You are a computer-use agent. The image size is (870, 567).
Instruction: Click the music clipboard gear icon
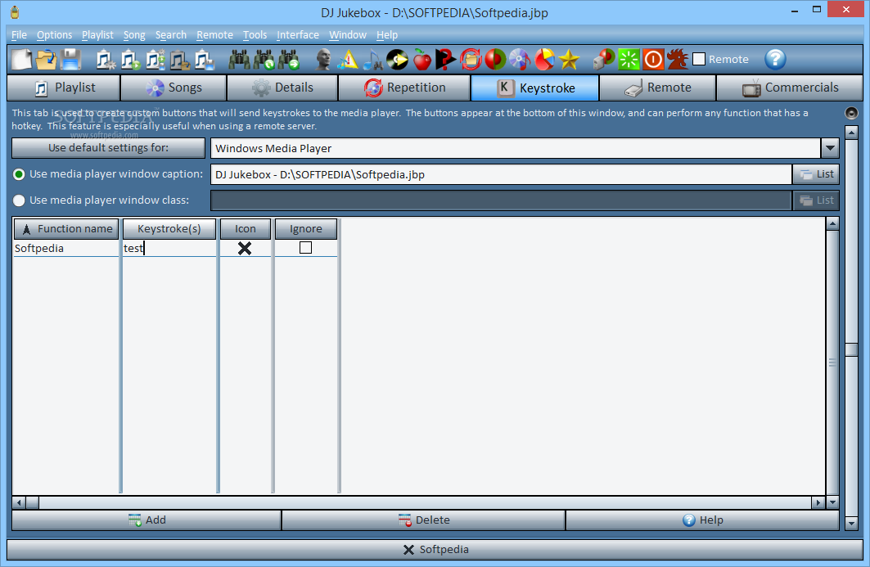[106, 60]
